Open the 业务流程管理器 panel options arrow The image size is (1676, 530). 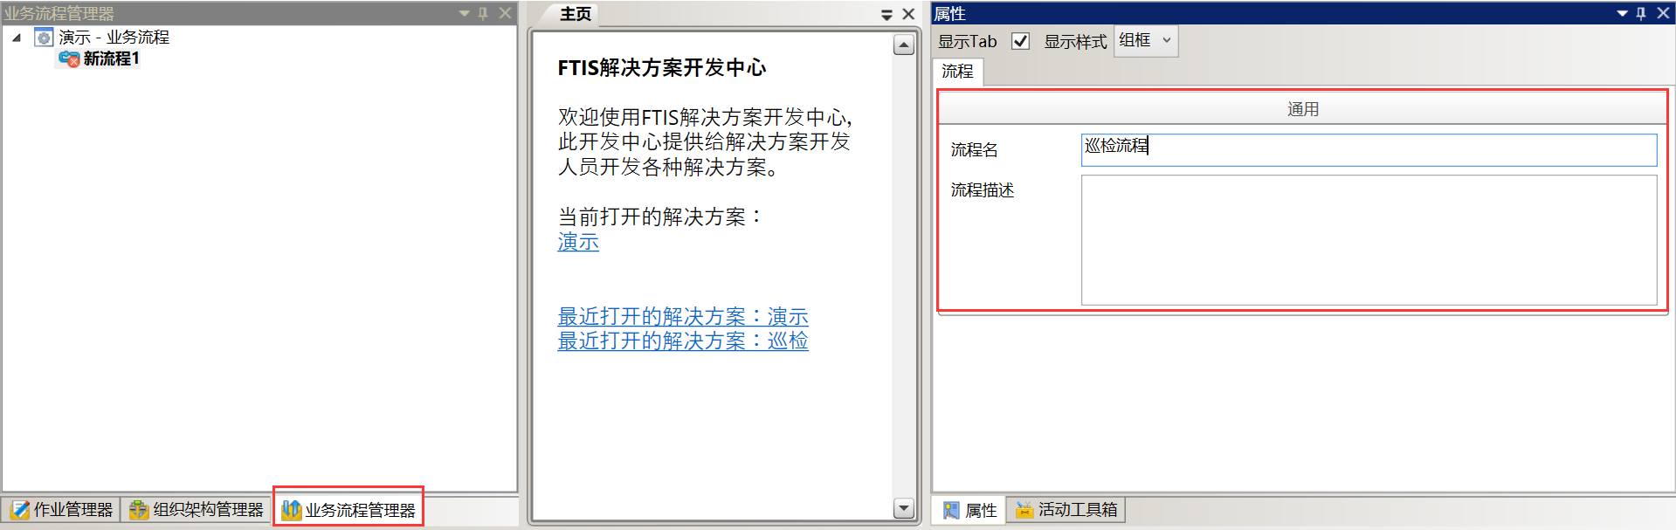pos(464,13)
